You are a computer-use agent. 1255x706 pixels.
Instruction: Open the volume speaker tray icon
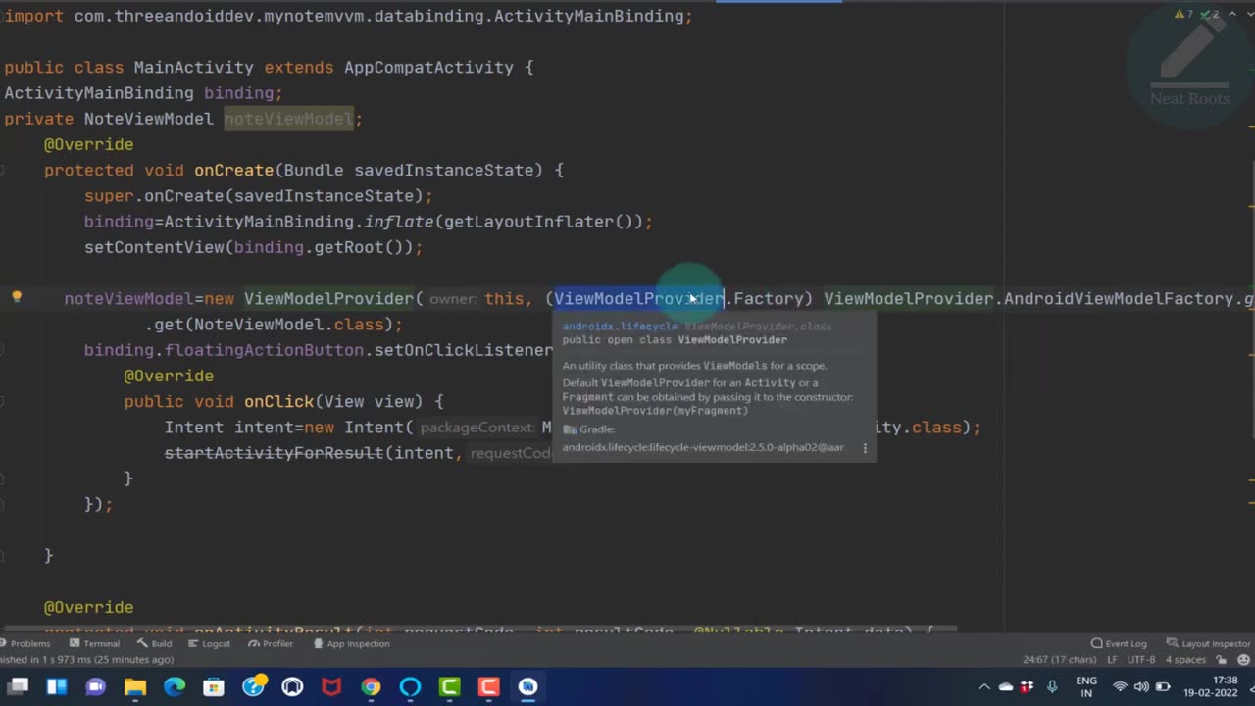click(1141, 687)
